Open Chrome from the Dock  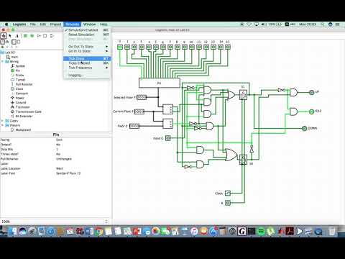point(99,231)
